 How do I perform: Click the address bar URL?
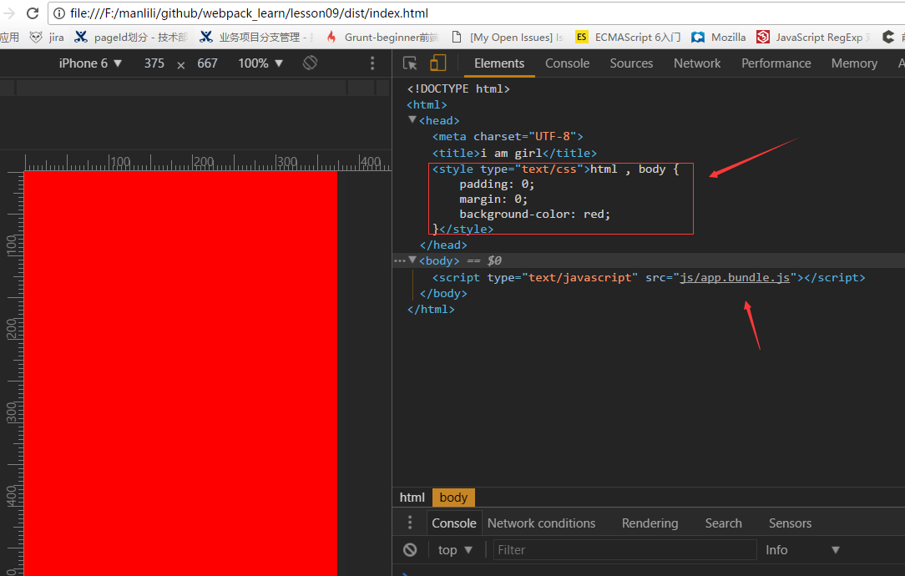click(x=250, y=13)
